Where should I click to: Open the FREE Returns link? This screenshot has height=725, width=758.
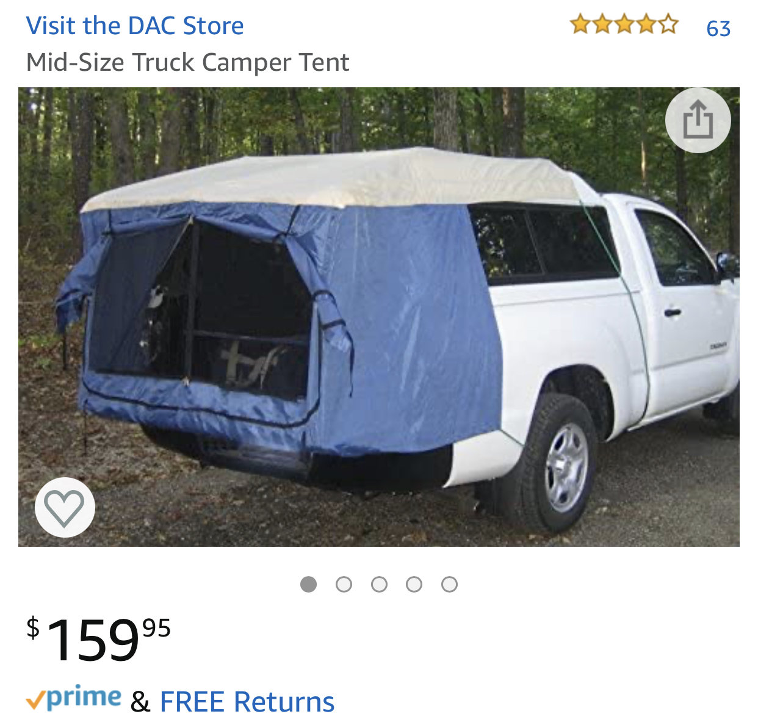point(247,702)
